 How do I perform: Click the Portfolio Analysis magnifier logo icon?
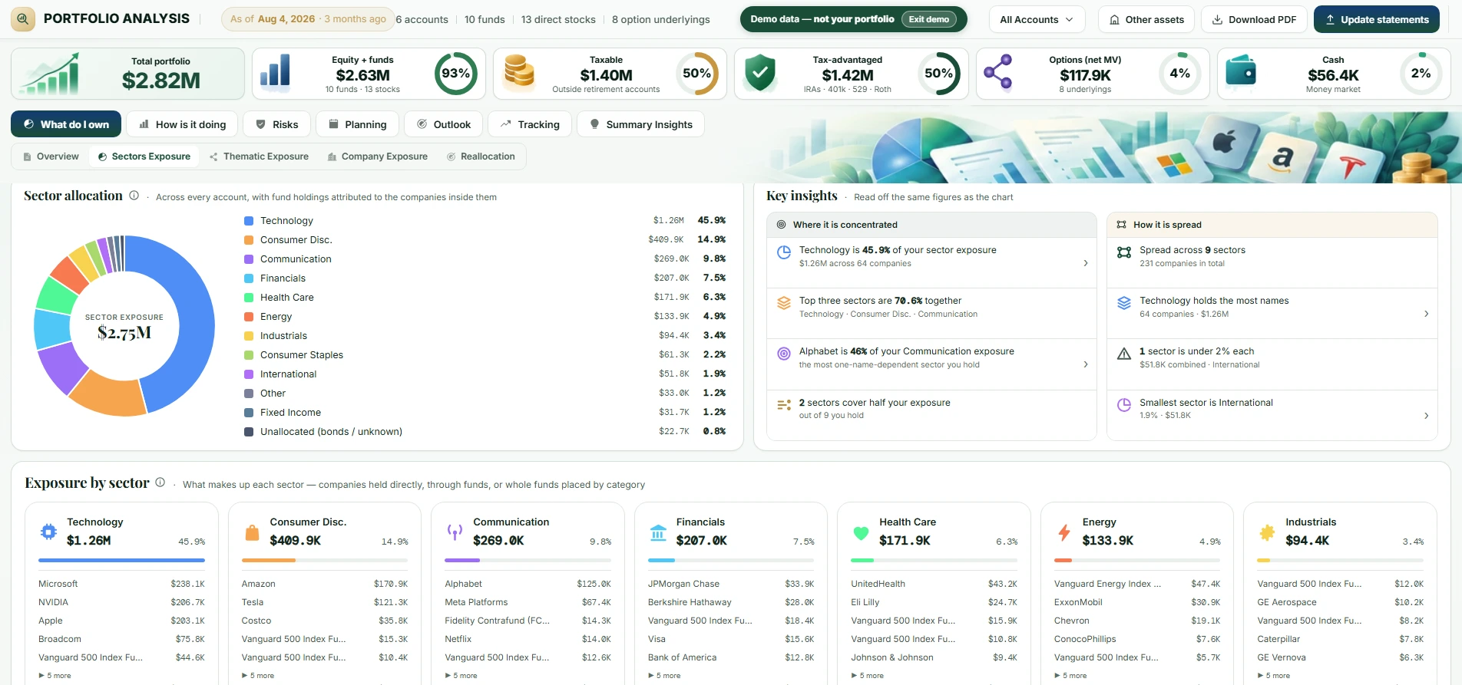[24, 19]
